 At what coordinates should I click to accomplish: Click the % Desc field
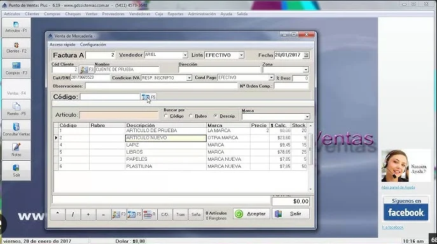[x=300, y=78]
